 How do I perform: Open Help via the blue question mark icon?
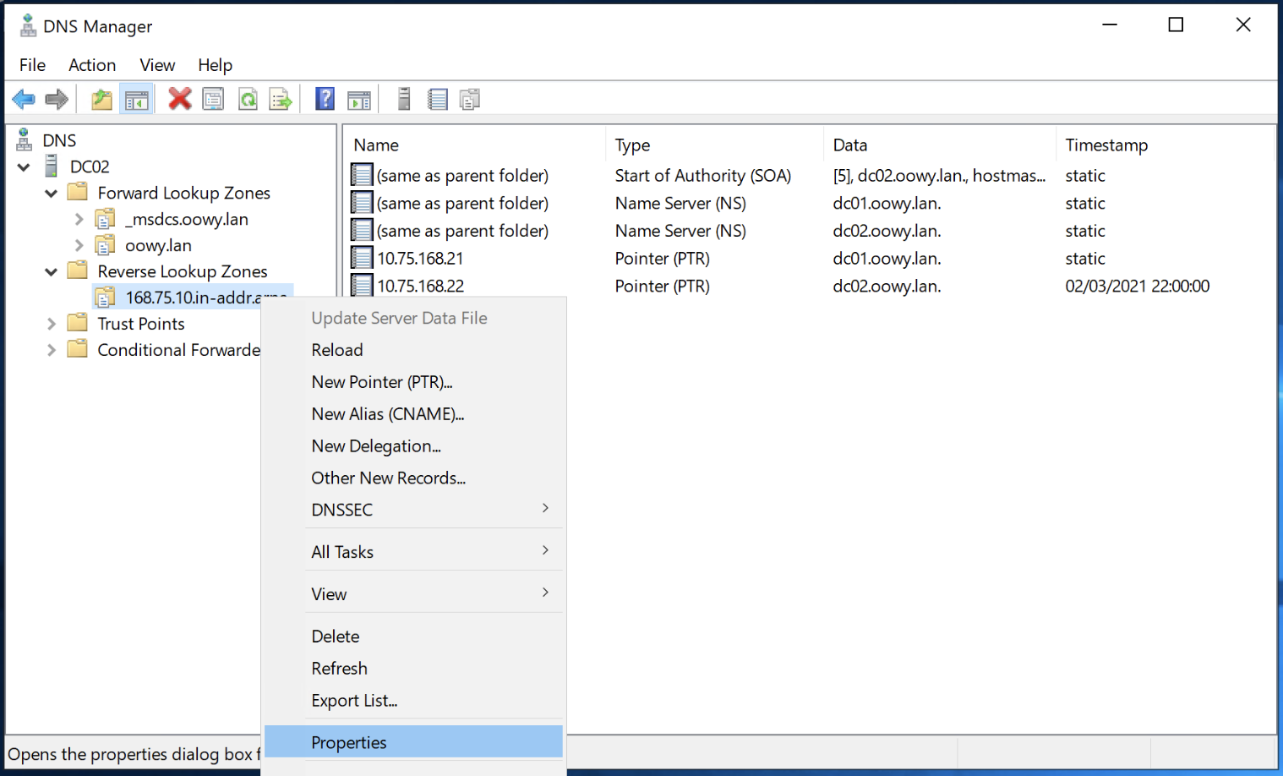coord(325,100)
